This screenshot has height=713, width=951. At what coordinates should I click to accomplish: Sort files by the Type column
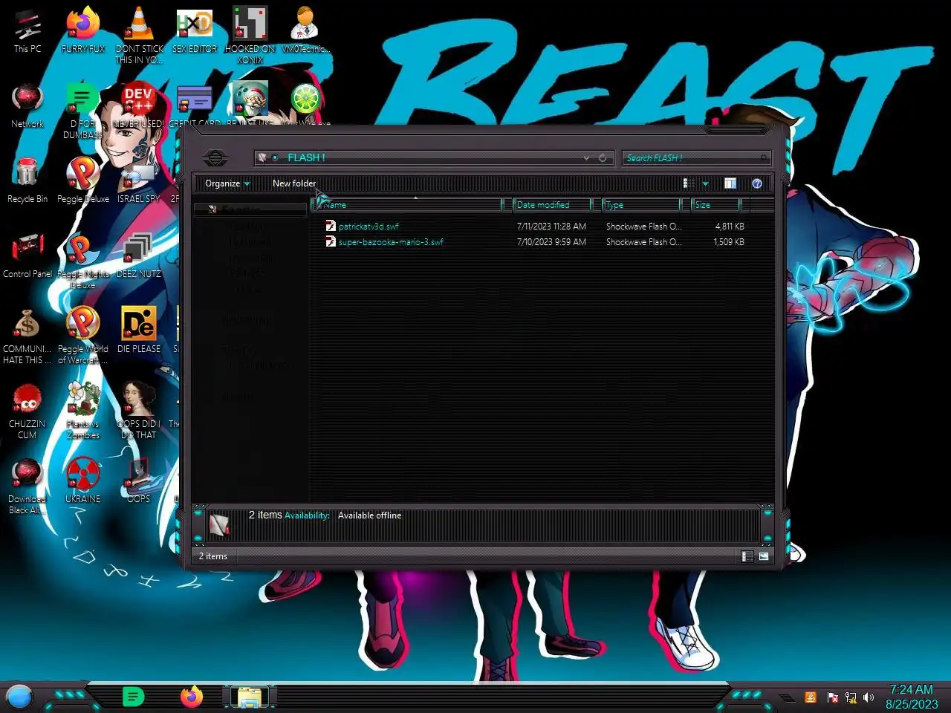click(640, 205)
